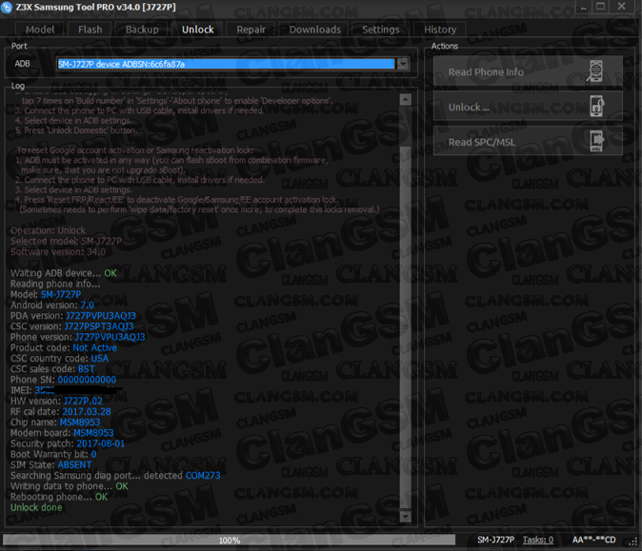Click the Unlock... action button
Image resolution: width=642 pixels, height=551 pixels.
(528, 107)
